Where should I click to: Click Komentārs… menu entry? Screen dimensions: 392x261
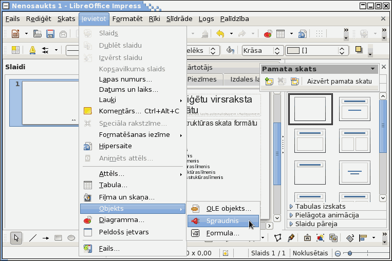[133, 111]
